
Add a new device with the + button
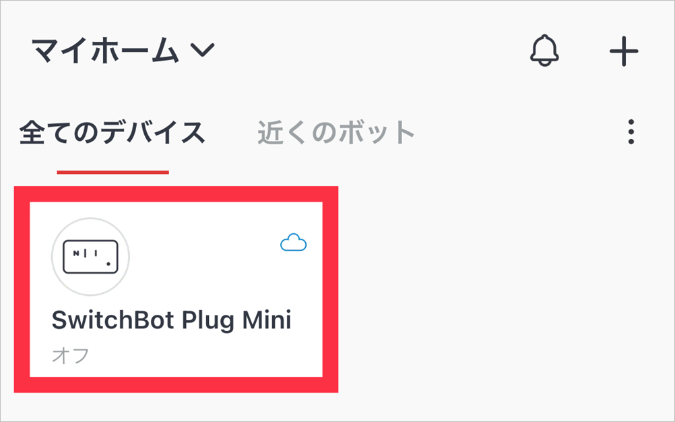click(x=624, y=51)
